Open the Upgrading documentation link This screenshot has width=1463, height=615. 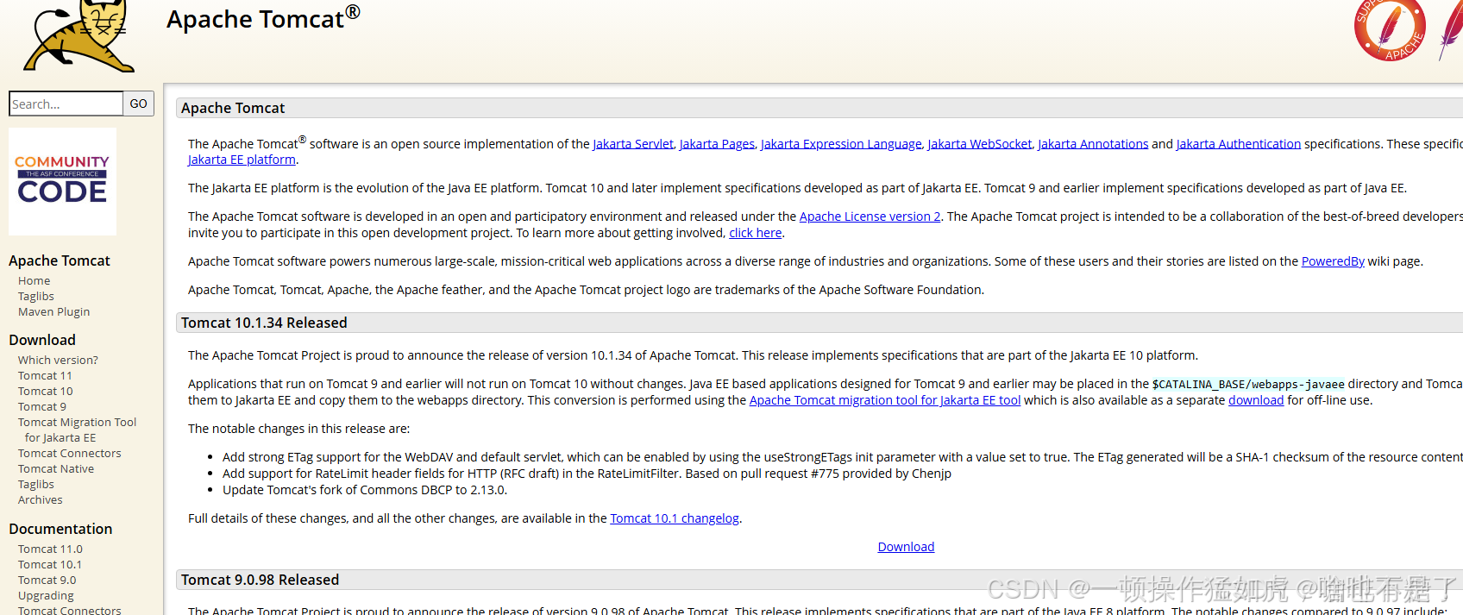46,596
